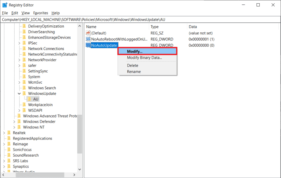Image resolution: width=281 pixels, height=178 pixels.
Task: Click the NoAutoUpdate DWORD value icon
Action: pos(88,45)
